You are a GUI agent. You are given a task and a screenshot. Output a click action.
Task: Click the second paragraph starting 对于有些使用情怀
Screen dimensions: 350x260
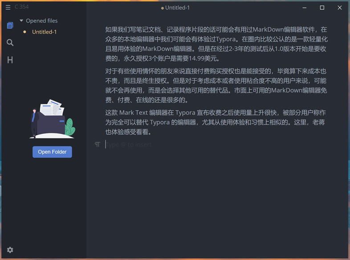[x=216, y=85]
